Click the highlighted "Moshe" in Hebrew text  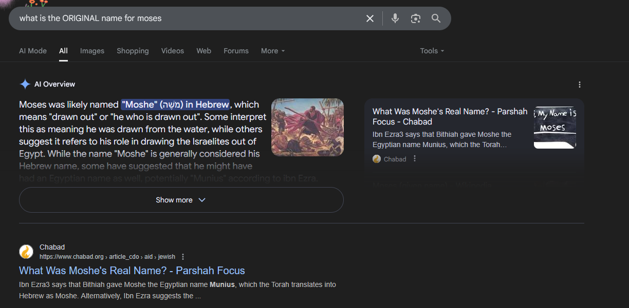pos(175,105)
